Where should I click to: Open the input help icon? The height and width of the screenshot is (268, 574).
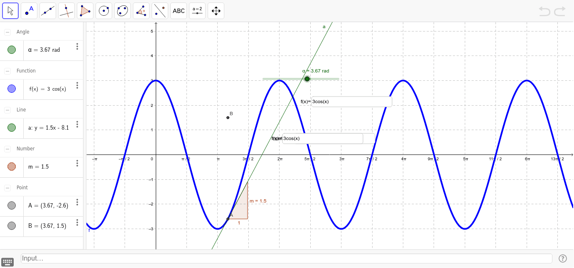click(563, 258)
